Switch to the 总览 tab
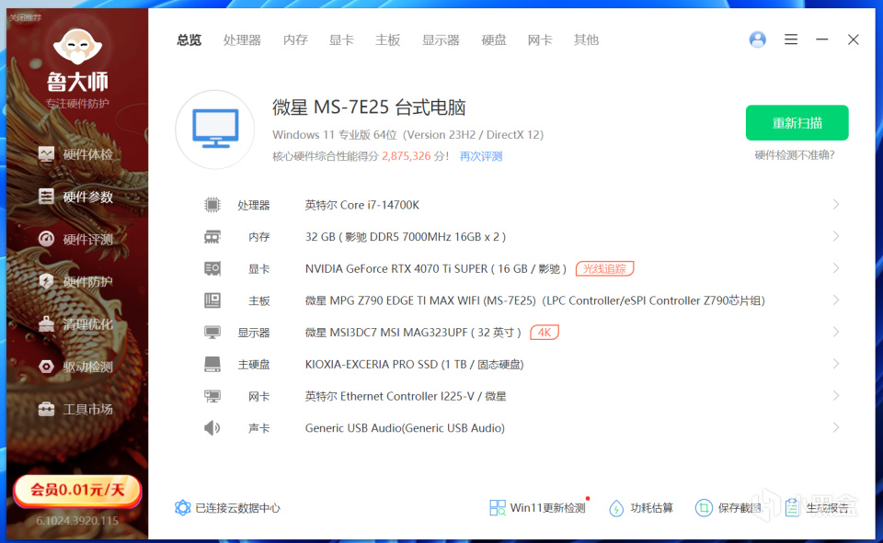The image size is (883, 543). click(x=189, y=40)
